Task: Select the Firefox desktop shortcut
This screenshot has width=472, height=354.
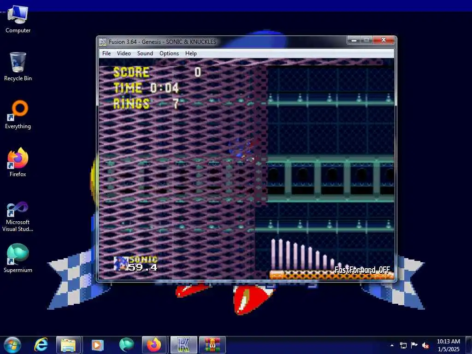Action: [18, 162]
